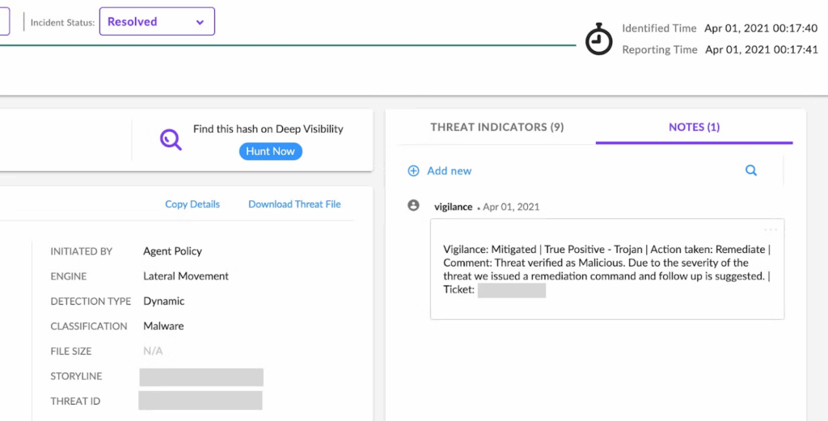Click the vigilance user avatar icon
The image size is (828, 421).
tap(414, 206)
